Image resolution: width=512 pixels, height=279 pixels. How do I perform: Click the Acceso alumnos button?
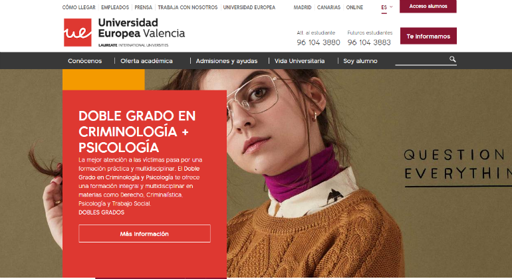tap(428, 6)
